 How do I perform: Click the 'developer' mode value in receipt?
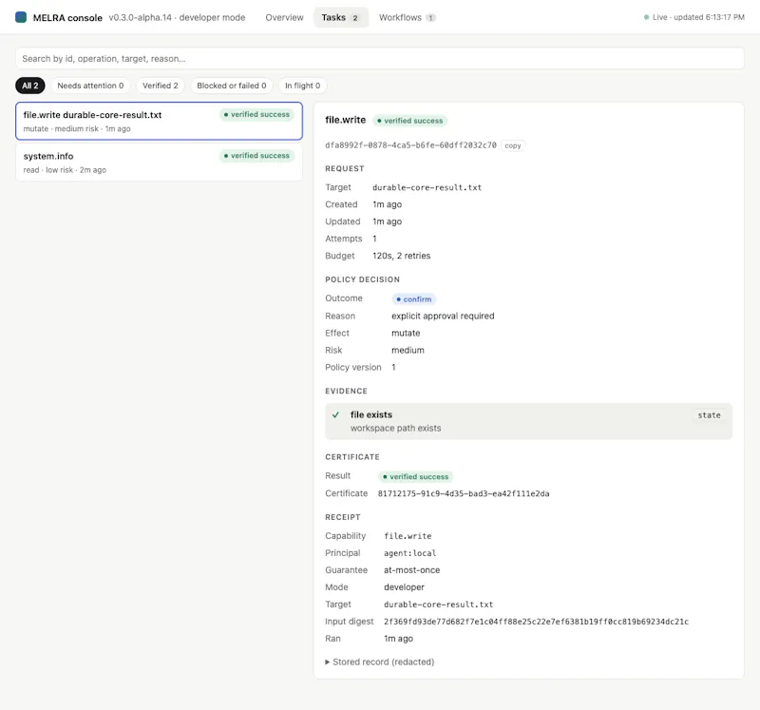tap(404, 587)
